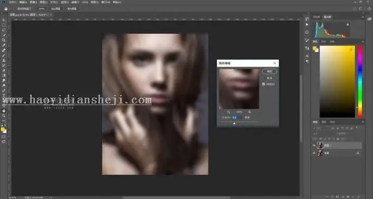Toggle visibility of the Background layer
The height and width of the screenshot is (199, 373).
[314, 153]
